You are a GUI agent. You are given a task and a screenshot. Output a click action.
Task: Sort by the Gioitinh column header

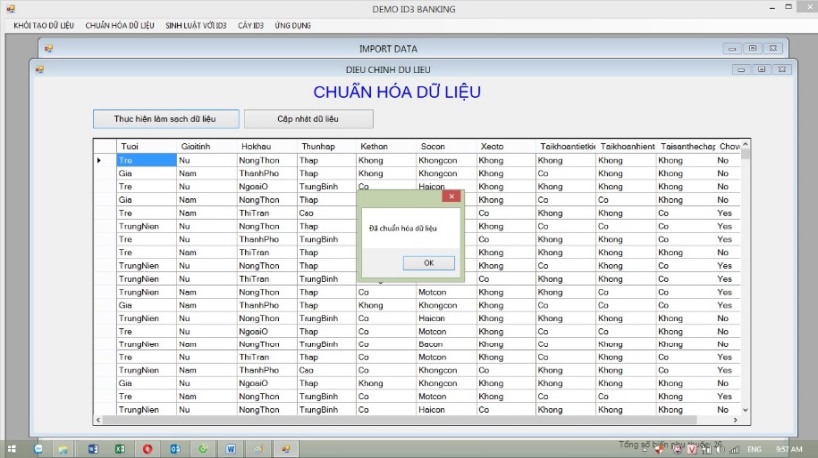(x=207, y=146)
